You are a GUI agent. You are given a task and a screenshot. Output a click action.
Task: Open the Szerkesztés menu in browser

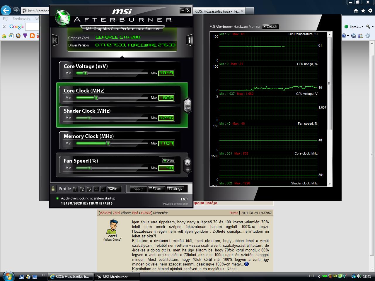point(21,19)
